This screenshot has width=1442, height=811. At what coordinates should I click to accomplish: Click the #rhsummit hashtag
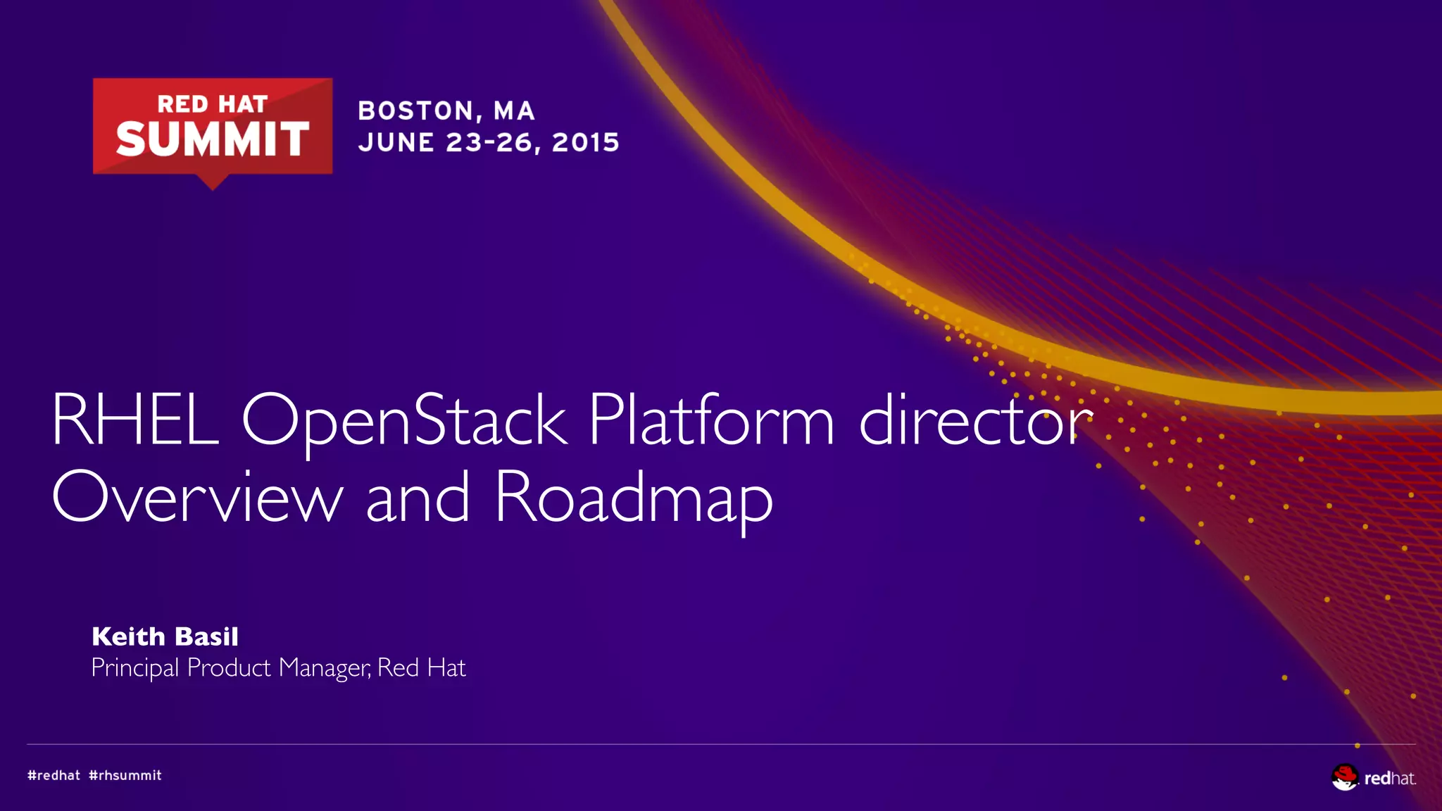(125, 775)
